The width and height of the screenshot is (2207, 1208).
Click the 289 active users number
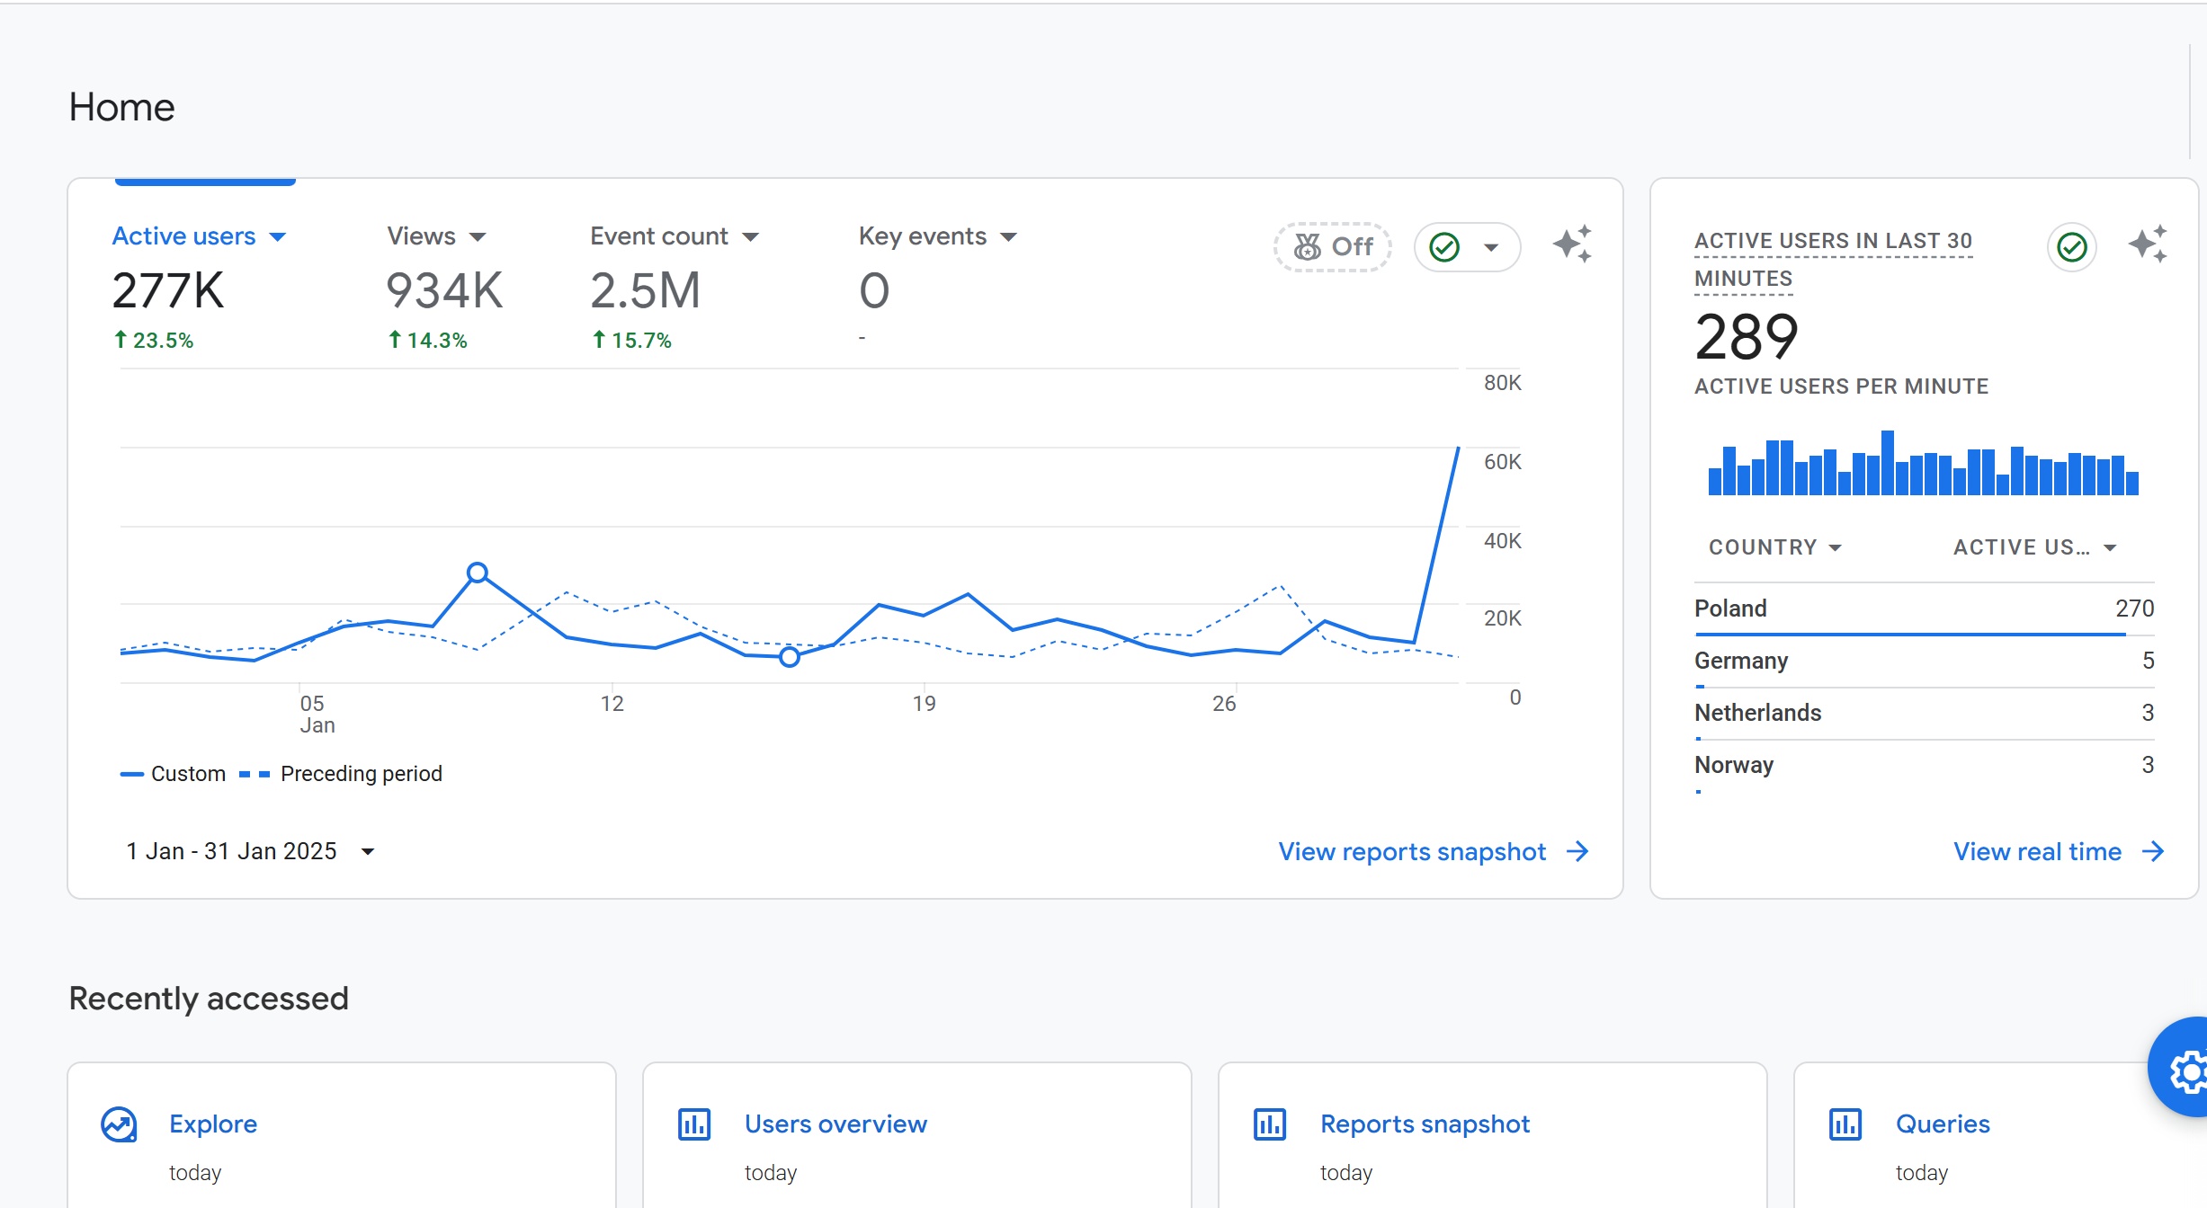(x=1746, y=338)
